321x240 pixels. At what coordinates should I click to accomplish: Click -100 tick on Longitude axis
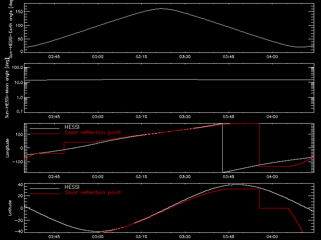tap(18, 162)
